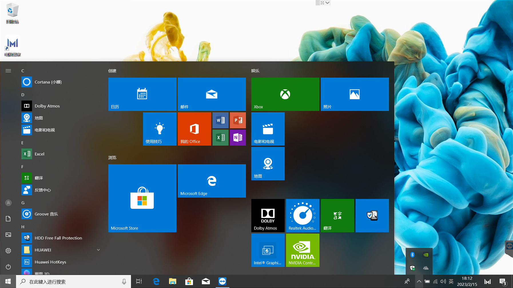Open OneDrive cloud tray icon
The height and width of the screenshot is (288, 513).
tap(426, 268)
